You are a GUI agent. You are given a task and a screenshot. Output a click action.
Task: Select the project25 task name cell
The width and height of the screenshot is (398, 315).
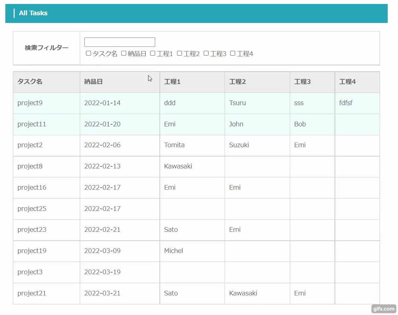click(47, 209)
